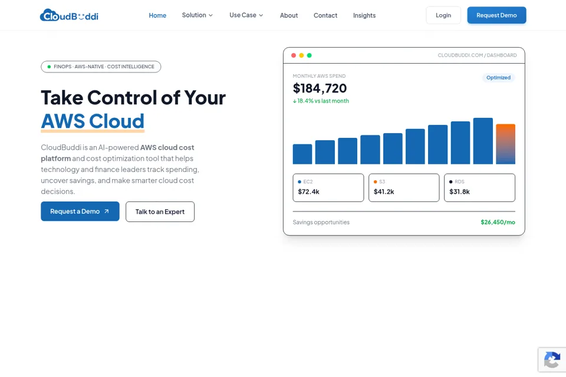This screenshot has width=566, height=377.
Task: Click the Optimized status badge
Action: (498, 78)
